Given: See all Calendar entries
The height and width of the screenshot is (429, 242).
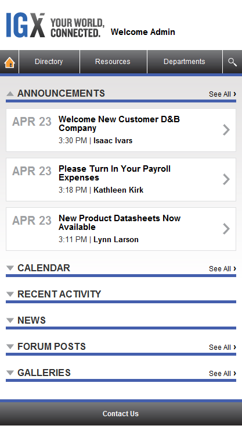Looking at the screenshot, I should click(x=222, y=269).
